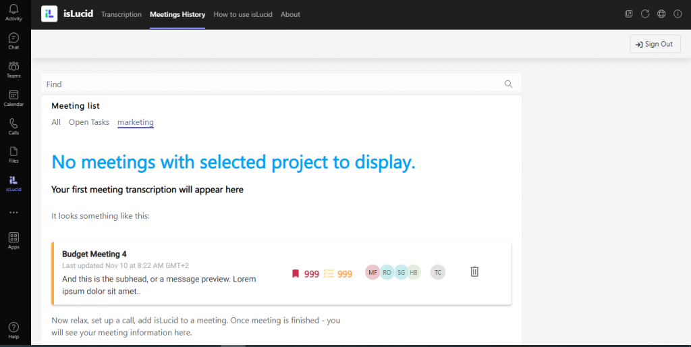Open the pop-out app icon
This screenshot has width=691, height=347.
click(629, 14)
